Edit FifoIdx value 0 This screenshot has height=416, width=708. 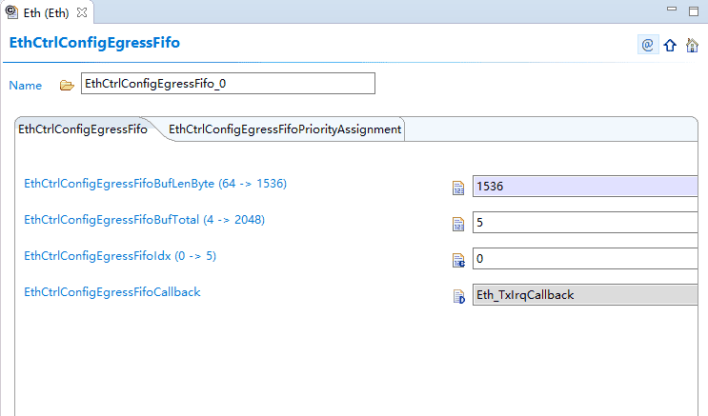click(585, 259)
